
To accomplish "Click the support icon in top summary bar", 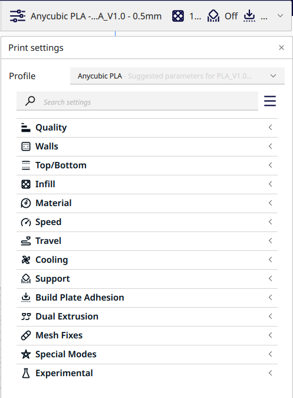I will pos(213,16).
